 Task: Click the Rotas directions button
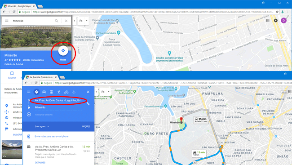click(x=63, y=51)
